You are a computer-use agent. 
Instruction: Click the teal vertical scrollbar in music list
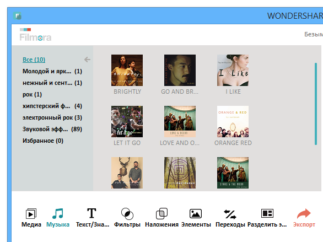coord(316,104)
